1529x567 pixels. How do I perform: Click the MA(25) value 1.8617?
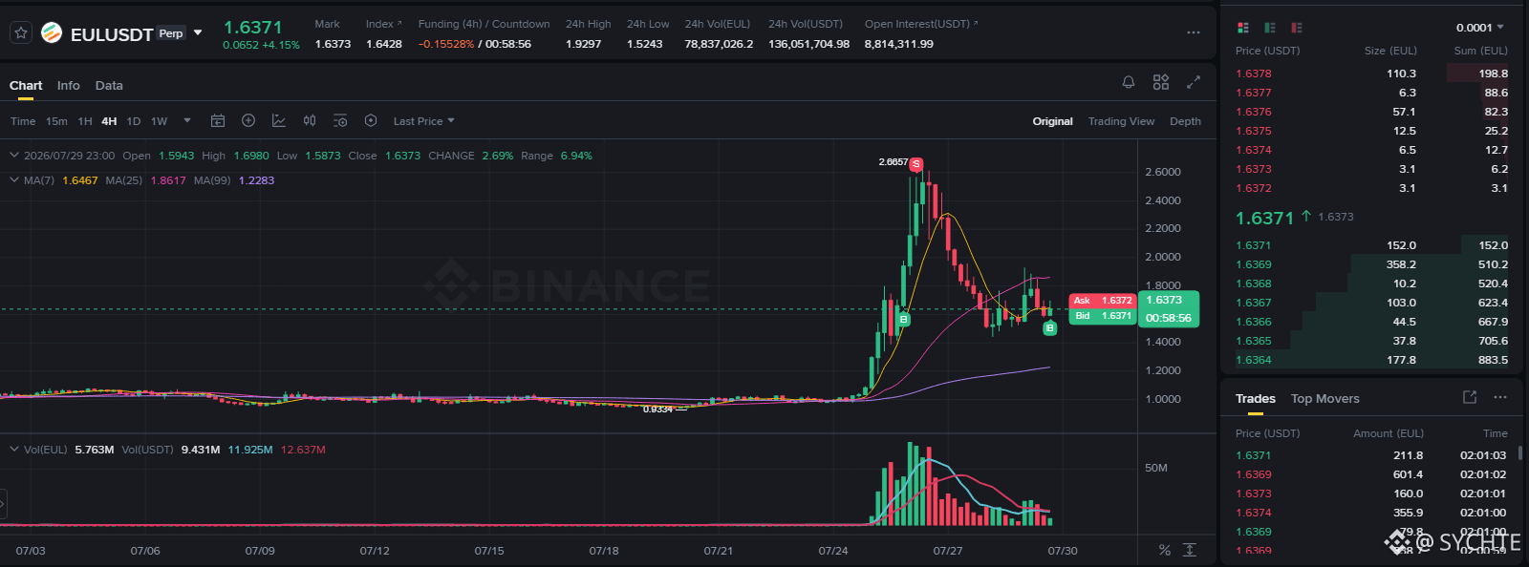(x=168, y=180)
